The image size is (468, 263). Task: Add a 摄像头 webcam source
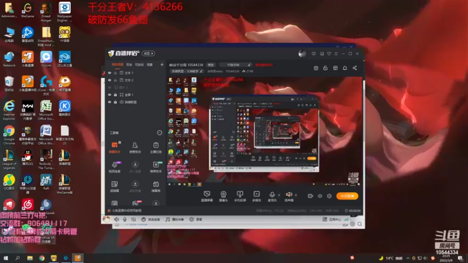point(223,196)
